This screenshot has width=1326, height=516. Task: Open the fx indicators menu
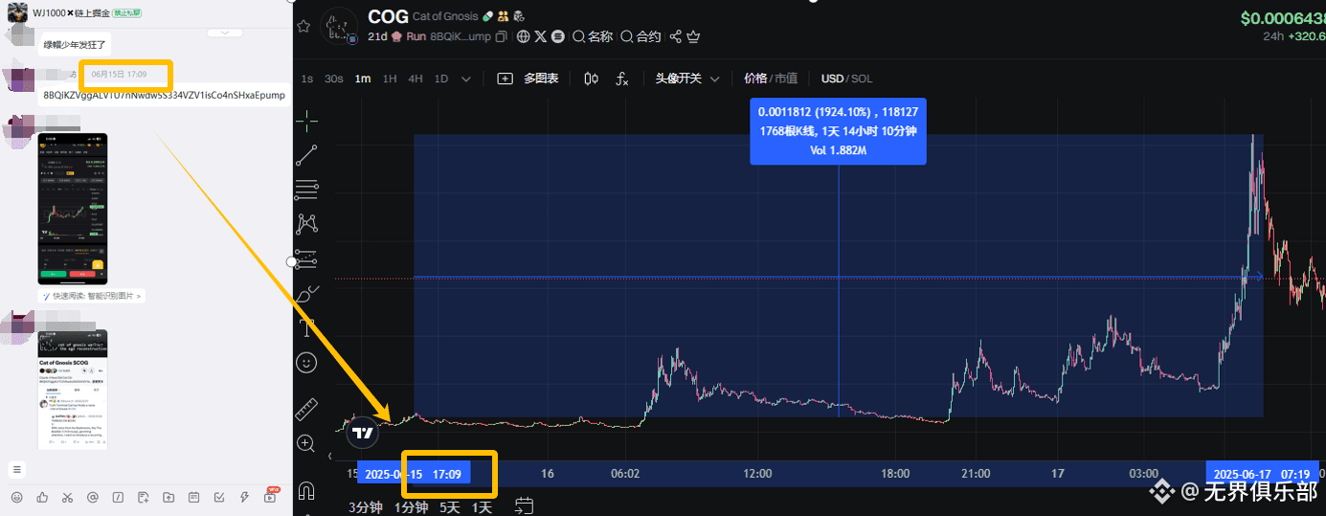pyautogui.click(x=621, y=79)
